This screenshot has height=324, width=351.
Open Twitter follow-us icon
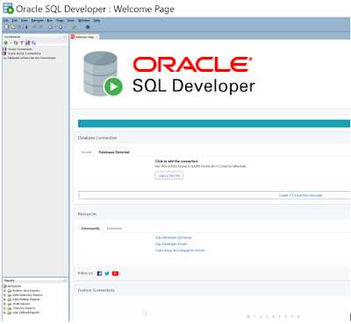coord(107,273)
